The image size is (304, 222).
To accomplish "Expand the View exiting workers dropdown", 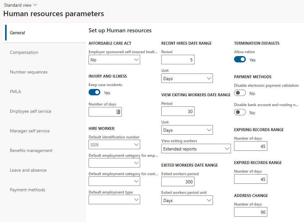I will tap(196, 149).
